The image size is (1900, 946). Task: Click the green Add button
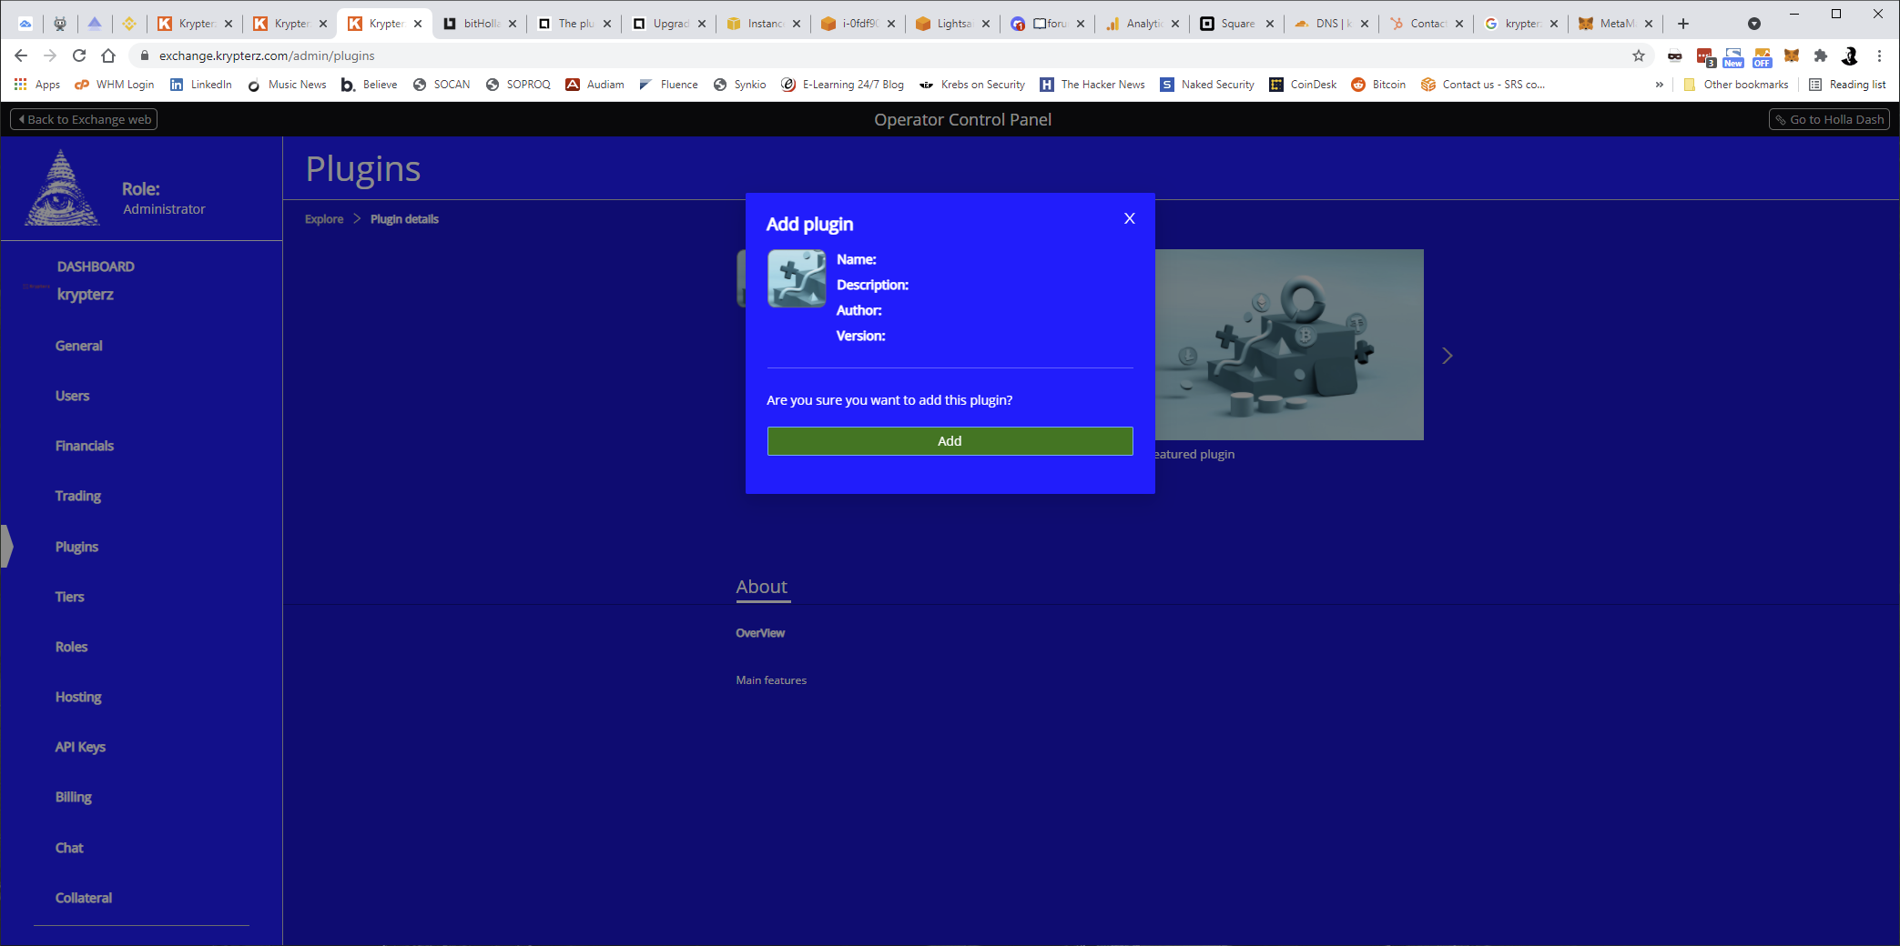[950, 441]
